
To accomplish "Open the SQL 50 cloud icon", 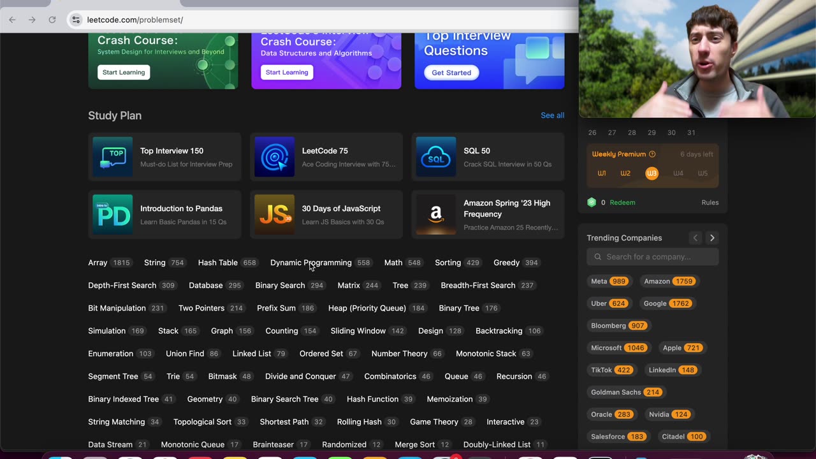I will 436,157.
